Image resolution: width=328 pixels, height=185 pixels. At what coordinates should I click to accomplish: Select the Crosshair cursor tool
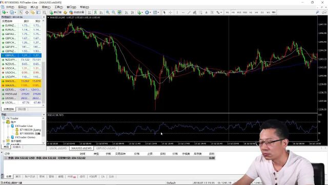(170, 12)
